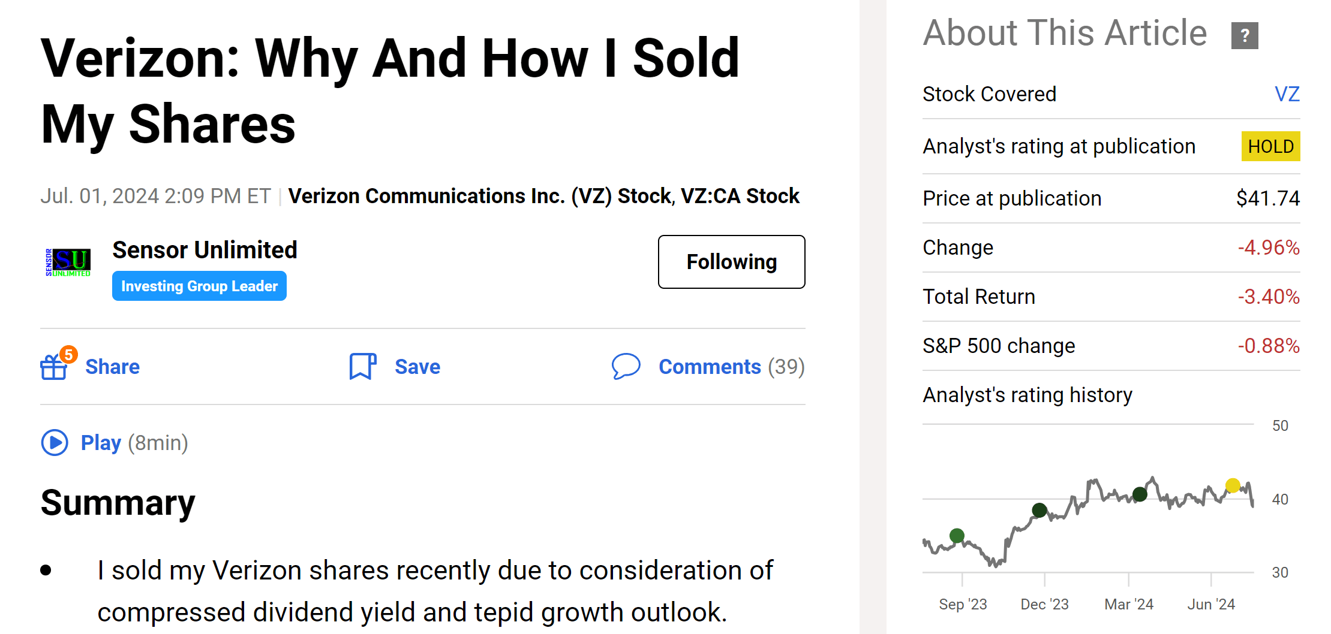The height and width of the screenshot is (634, 1331).
Task: Select the Mar '24 dark green rating dot
Action: click(x=1140, y=494)
